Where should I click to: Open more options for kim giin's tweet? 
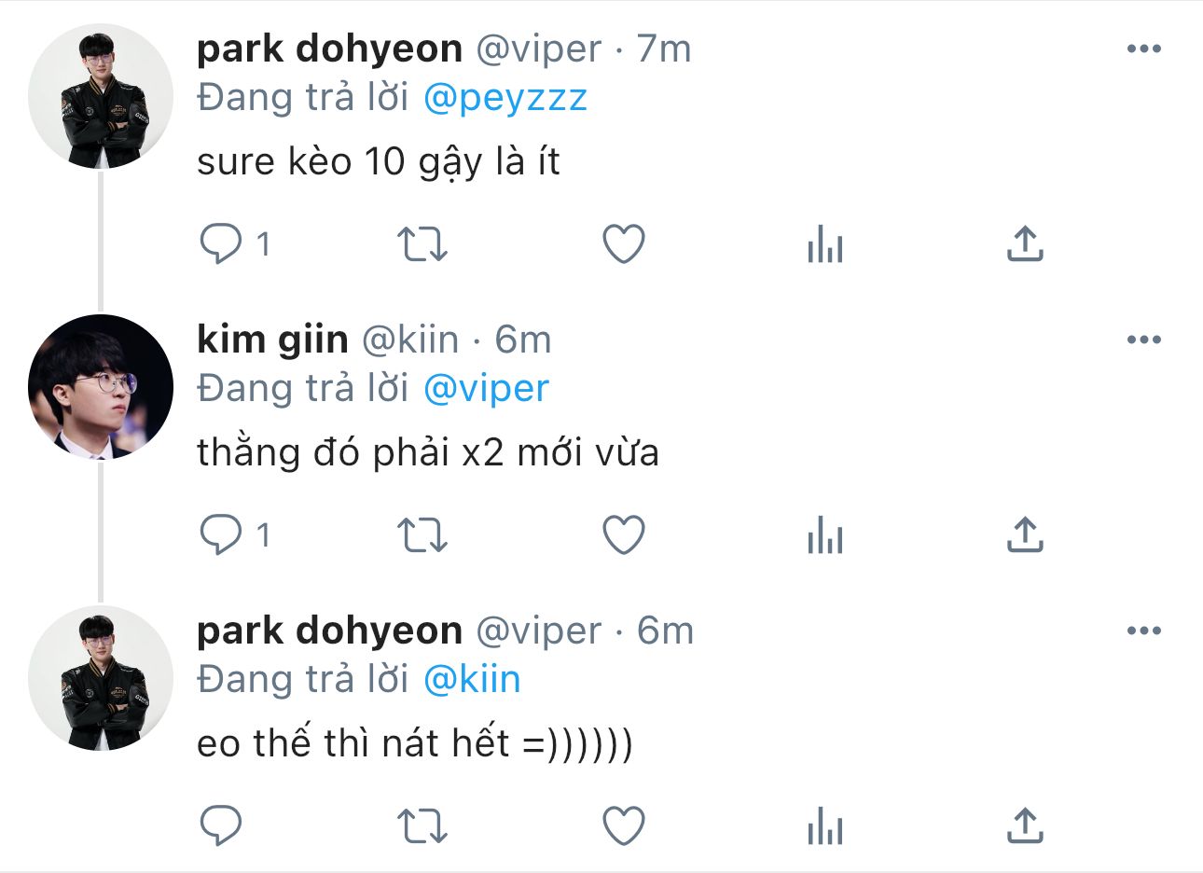coord(1144,339)
